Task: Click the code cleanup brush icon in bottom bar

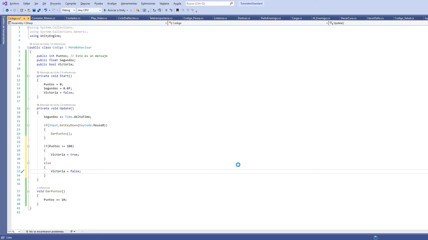Action: [71, 231]
